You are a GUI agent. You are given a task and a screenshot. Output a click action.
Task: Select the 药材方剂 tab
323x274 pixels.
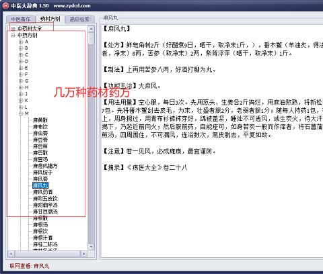pyautogui.click(x=50, y=19)
